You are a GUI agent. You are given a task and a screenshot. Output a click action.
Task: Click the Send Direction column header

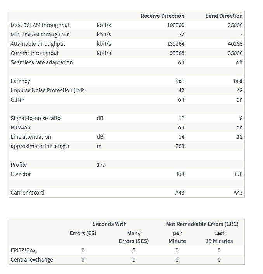224,16
